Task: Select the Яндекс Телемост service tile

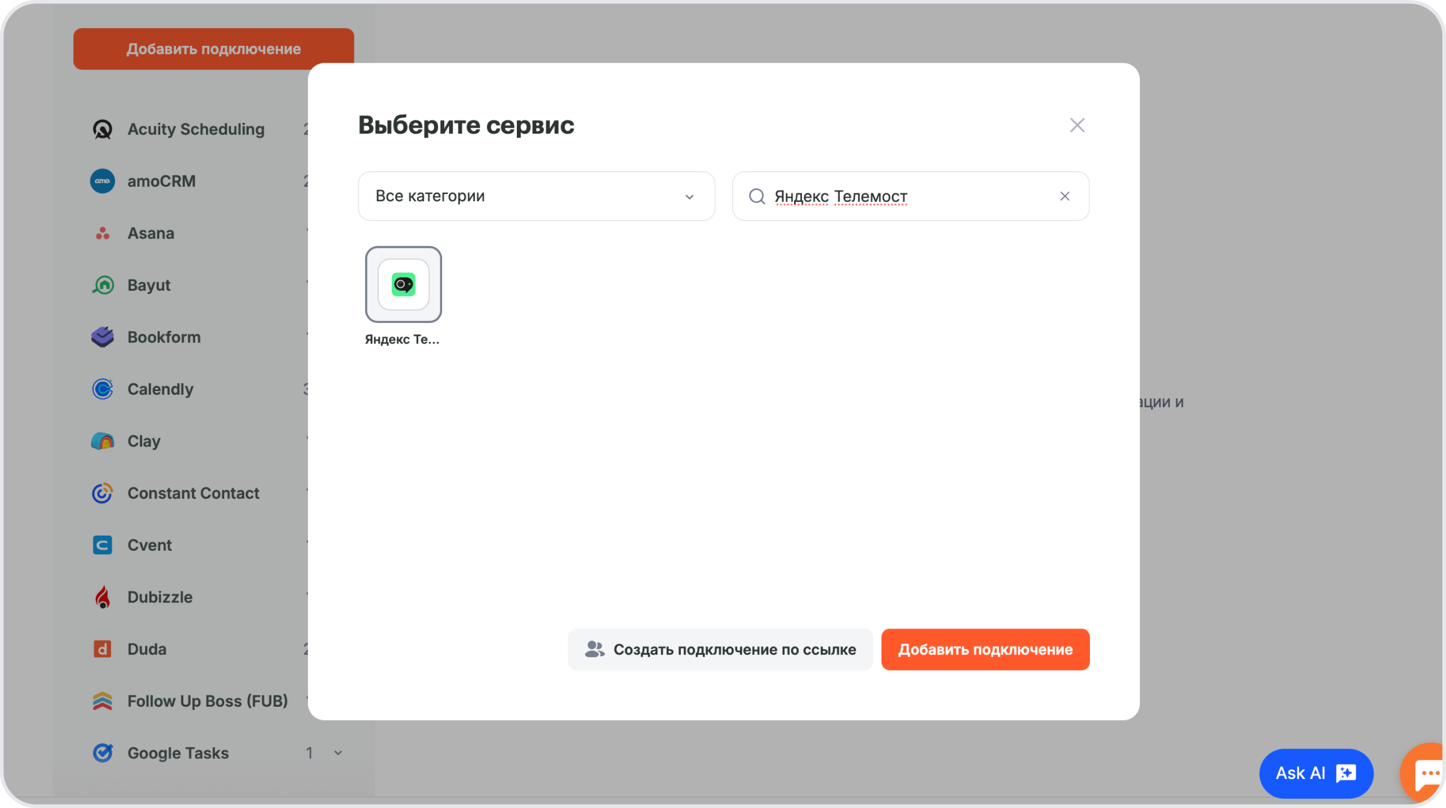Action: (x=403, y=284)
